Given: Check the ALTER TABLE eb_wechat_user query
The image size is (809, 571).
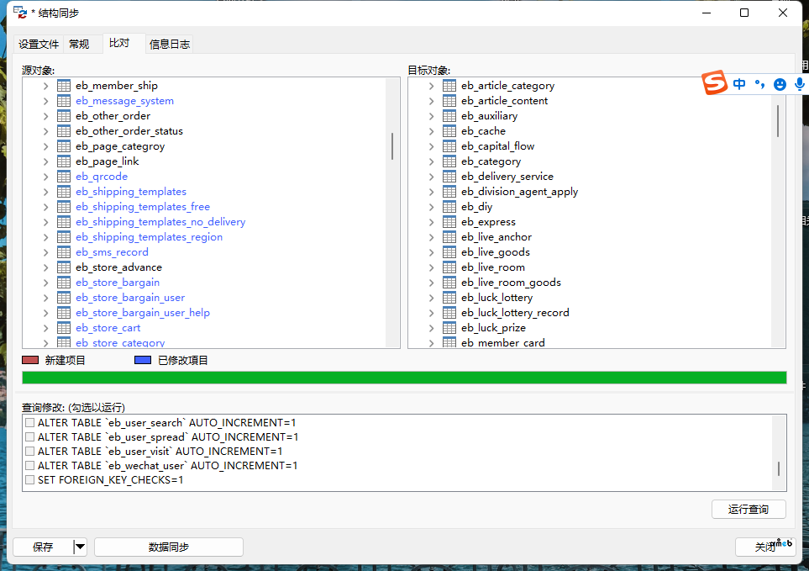Looking at the screenshot, I should click(x=30, y=466).
